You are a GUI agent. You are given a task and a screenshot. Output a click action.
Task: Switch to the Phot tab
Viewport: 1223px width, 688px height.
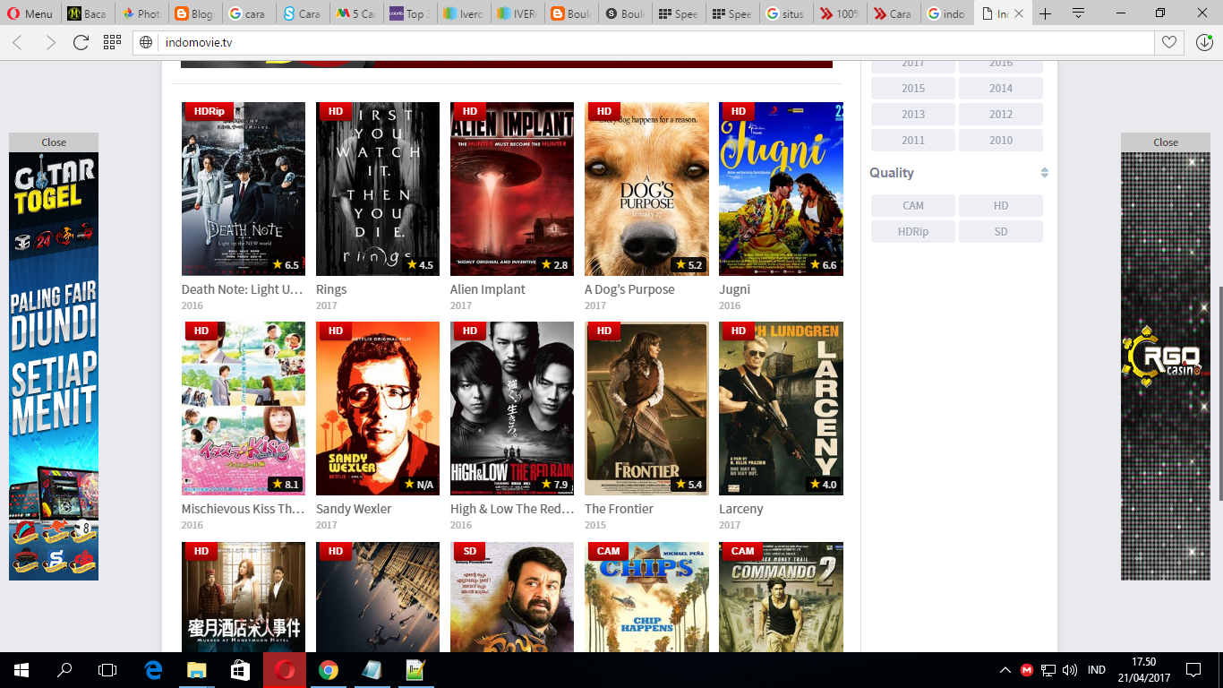[x=141, y=13]
